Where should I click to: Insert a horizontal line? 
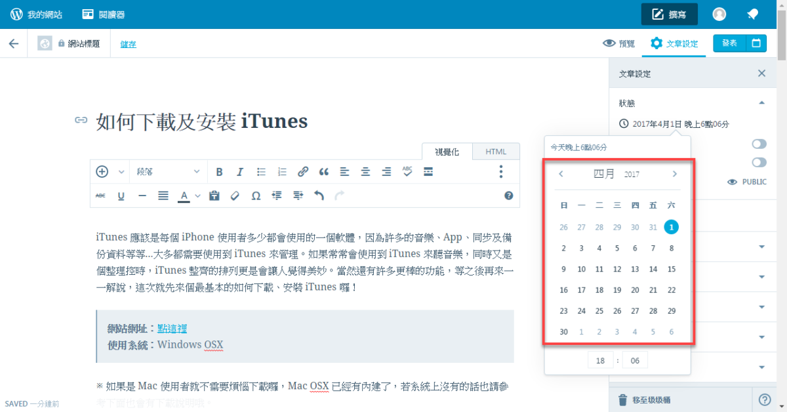(x=142, y=196)
